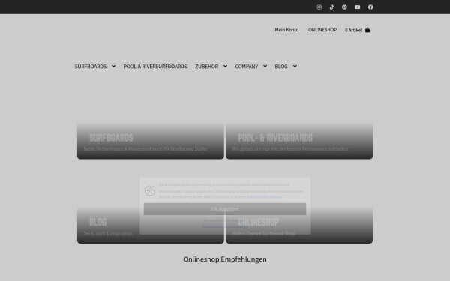Open the COMPANY menu item
450x281 pixels.
(x=247, y=67)
